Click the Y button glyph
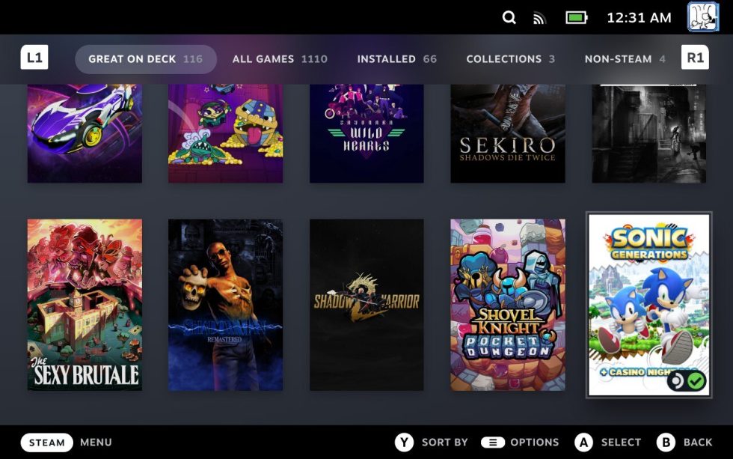This screenshot has width=733, height=459. tap(405, 443)
